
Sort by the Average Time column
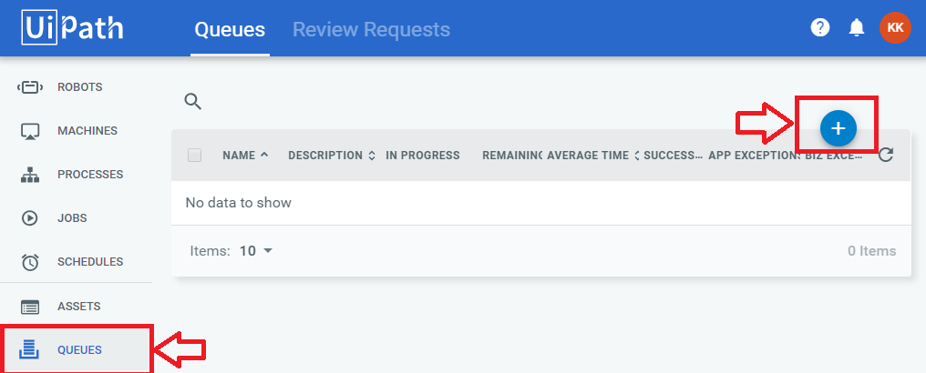[593, 156]
